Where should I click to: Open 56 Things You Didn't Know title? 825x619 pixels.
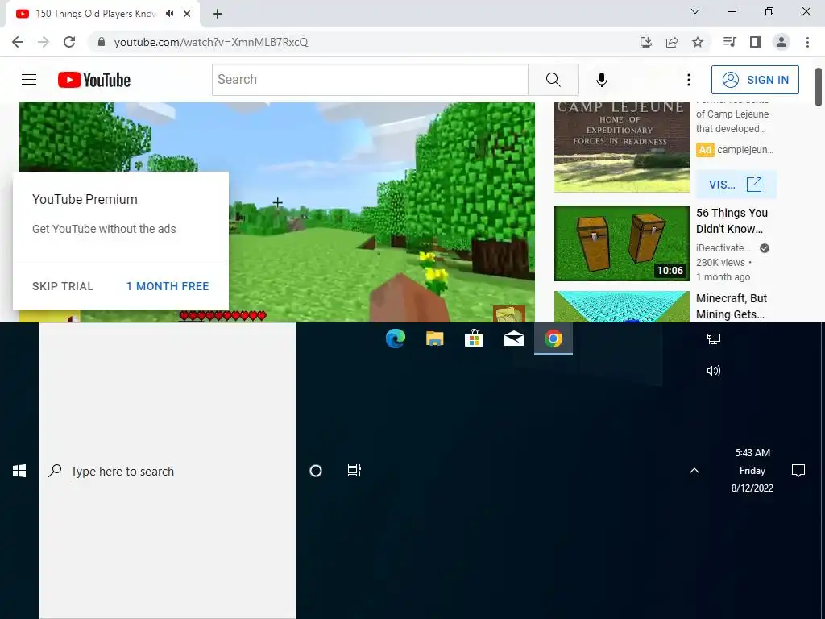click(x=732, y=221)
